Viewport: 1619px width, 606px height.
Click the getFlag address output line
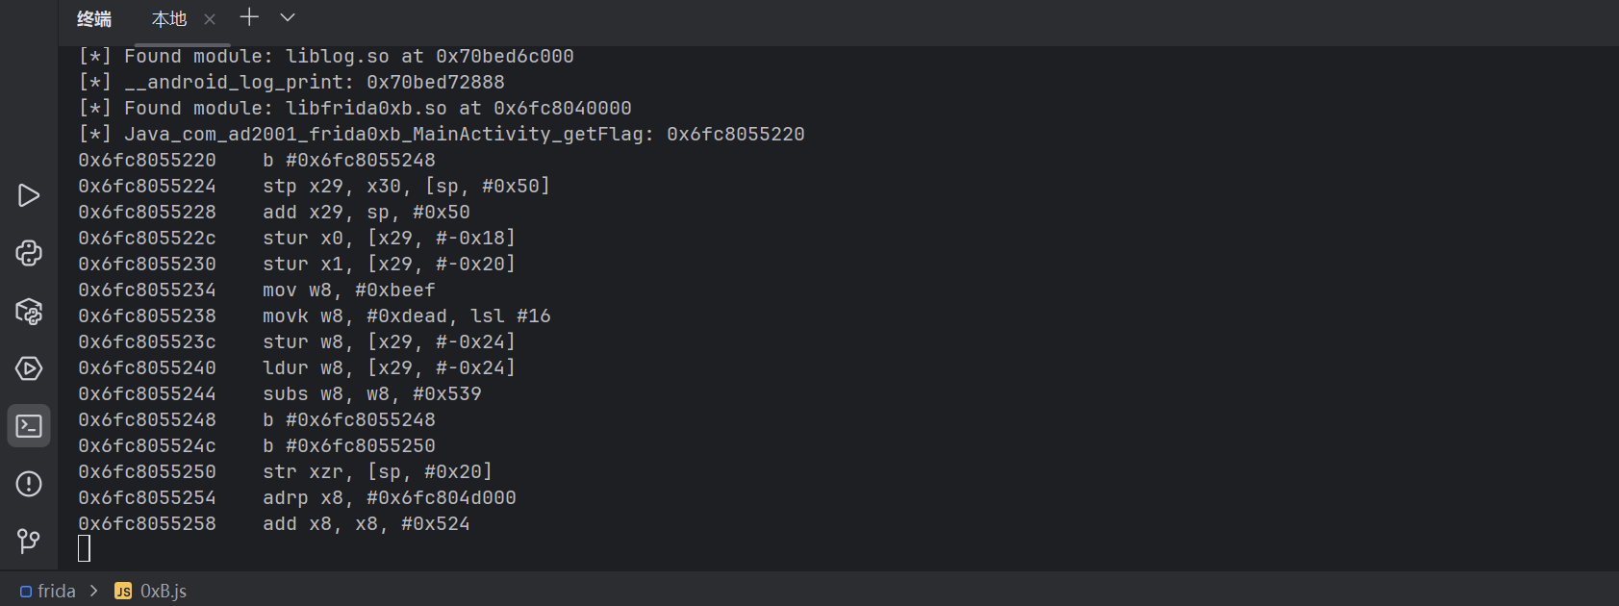pos(442,134)
